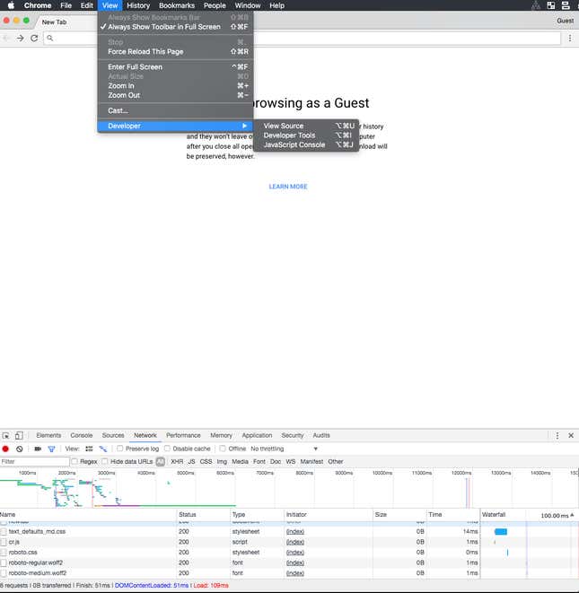This screenshot has height=593, width=579.
Task: Open the Bookmarks menu
Action: [x=177, y=5]
